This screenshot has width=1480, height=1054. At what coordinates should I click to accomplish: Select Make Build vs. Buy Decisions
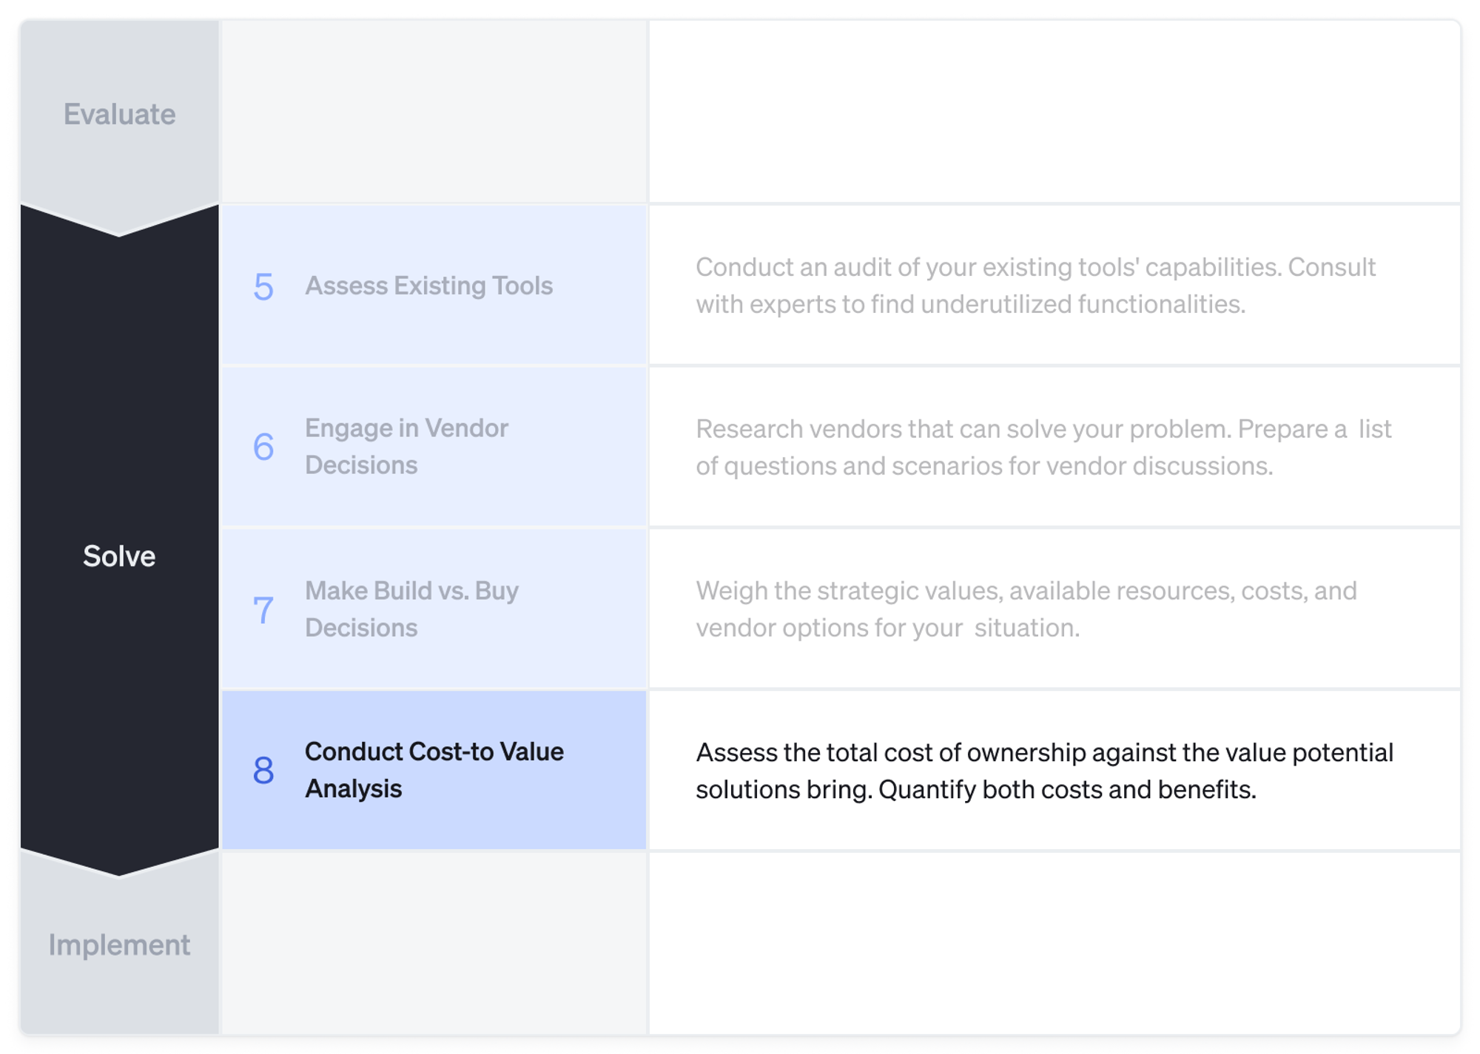[x=411, y=609]
